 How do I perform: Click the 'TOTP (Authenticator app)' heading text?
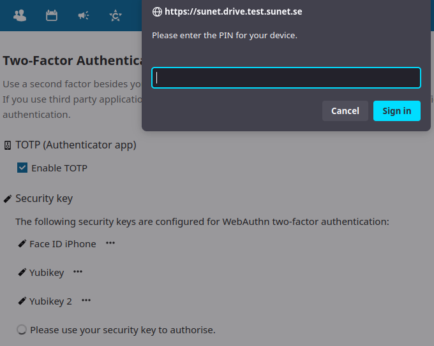[x=76, y=145]
